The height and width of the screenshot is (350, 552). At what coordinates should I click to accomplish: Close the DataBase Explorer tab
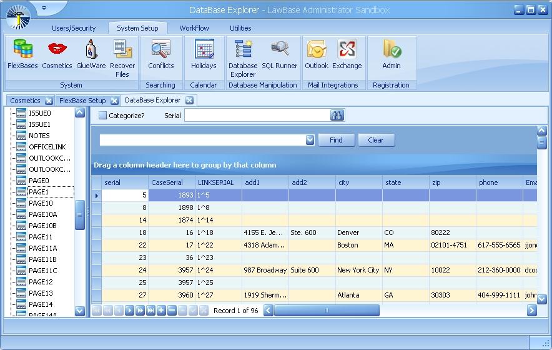189,101
